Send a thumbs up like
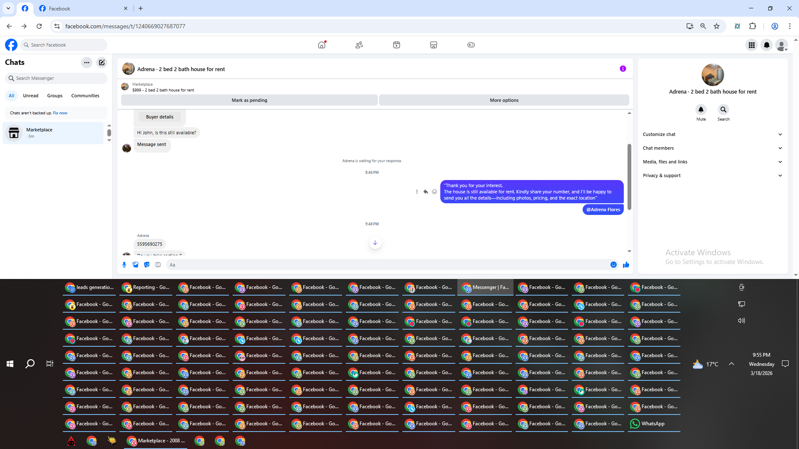Image resolution: width=799 pixels, height=449 pixels. coord(626,265)
